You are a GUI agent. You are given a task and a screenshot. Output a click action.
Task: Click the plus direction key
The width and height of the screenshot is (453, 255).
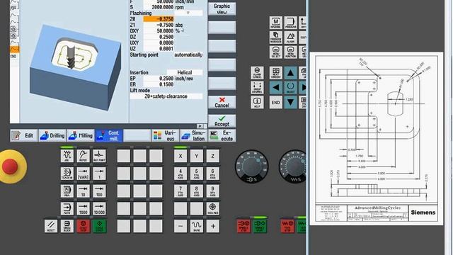[212, 226]
